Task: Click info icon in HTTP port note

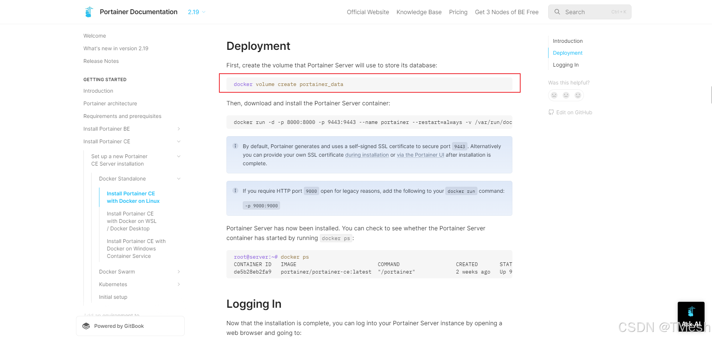Action: coord(235,191)
